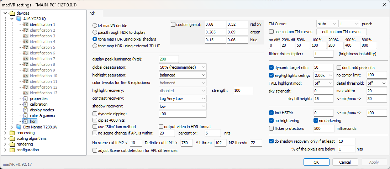The height and width of the screenshot is (169, 390).
Task: Enable the custom gamut checkbox
Action: (173, 25)
